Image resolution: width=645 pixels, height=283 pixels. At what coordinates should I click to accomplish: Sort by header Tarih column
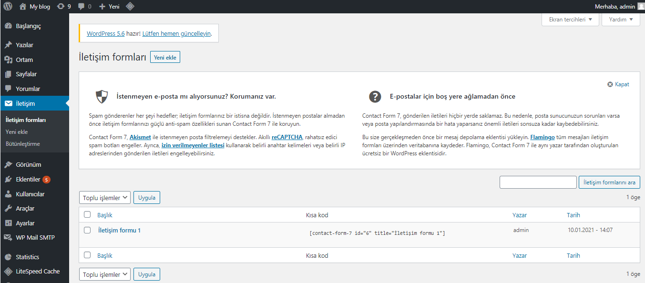point(573,215)
